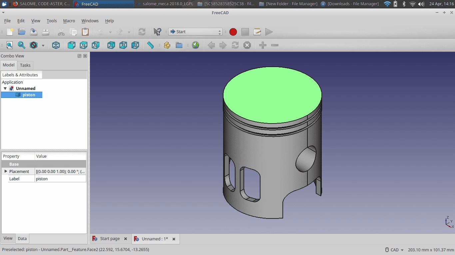Click the Stop macro recording square

[245, 32]
